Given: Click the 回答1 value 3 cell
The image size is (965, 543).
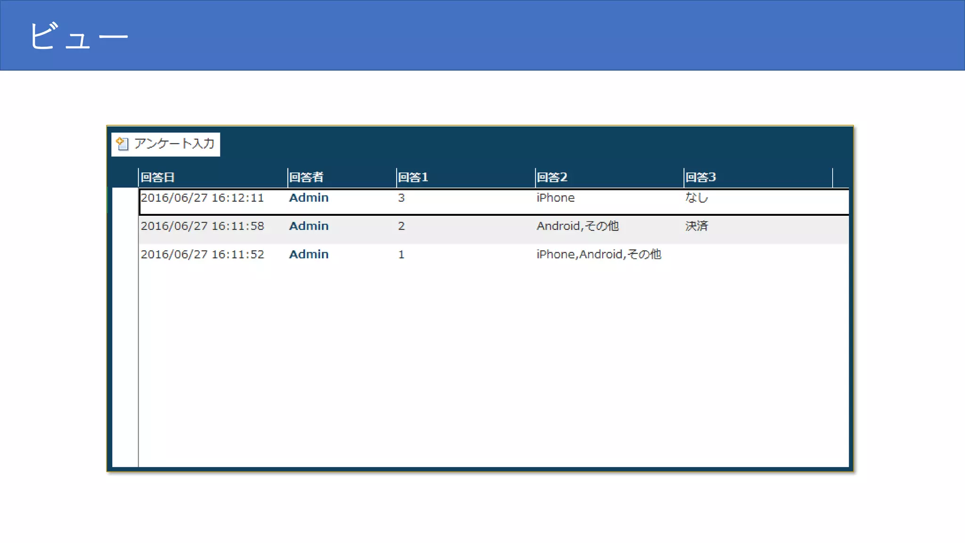Looking at the screenshot, I should click(x=401, y=198).
